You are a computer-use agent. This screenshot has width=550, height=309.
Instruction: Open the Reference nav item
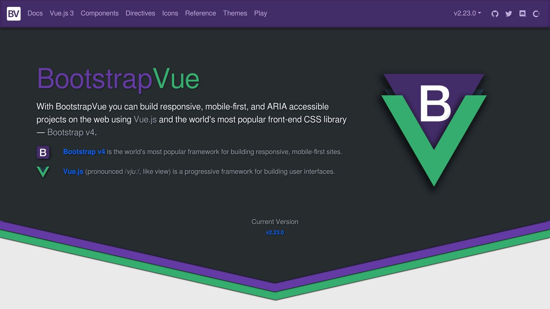click(x=201, y=13)
